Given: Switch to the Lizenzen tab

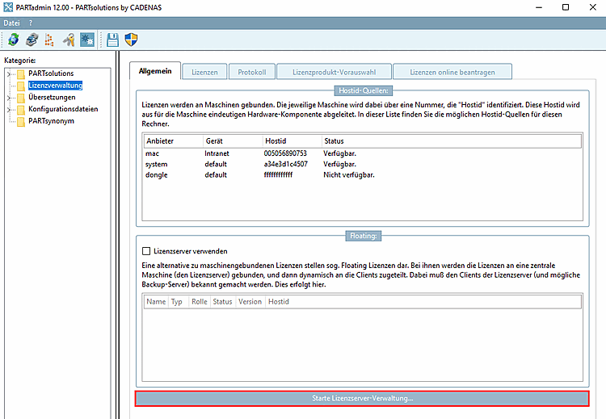Looking at the screenshot, I should click(x=204, y=72).
